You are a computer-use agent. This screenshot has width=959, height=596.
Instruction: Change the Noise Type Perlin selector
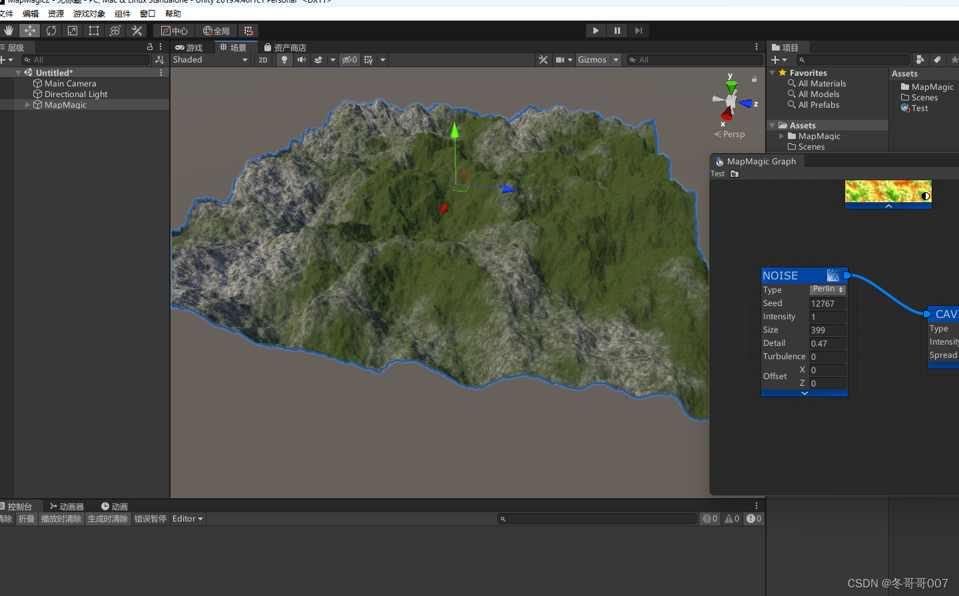pos(827,289)
